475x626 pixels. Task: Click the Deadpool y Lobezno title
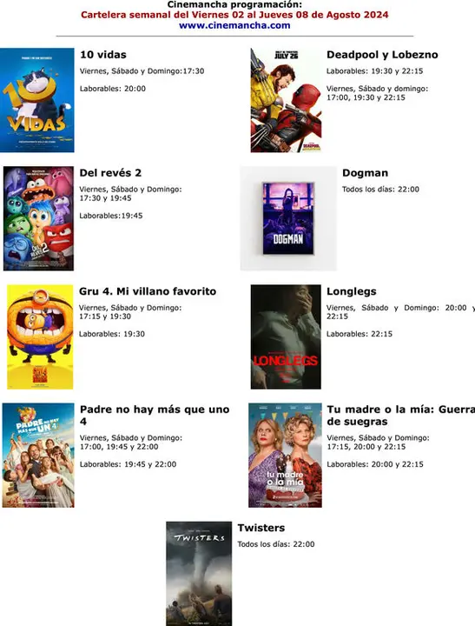pos(382,55)
